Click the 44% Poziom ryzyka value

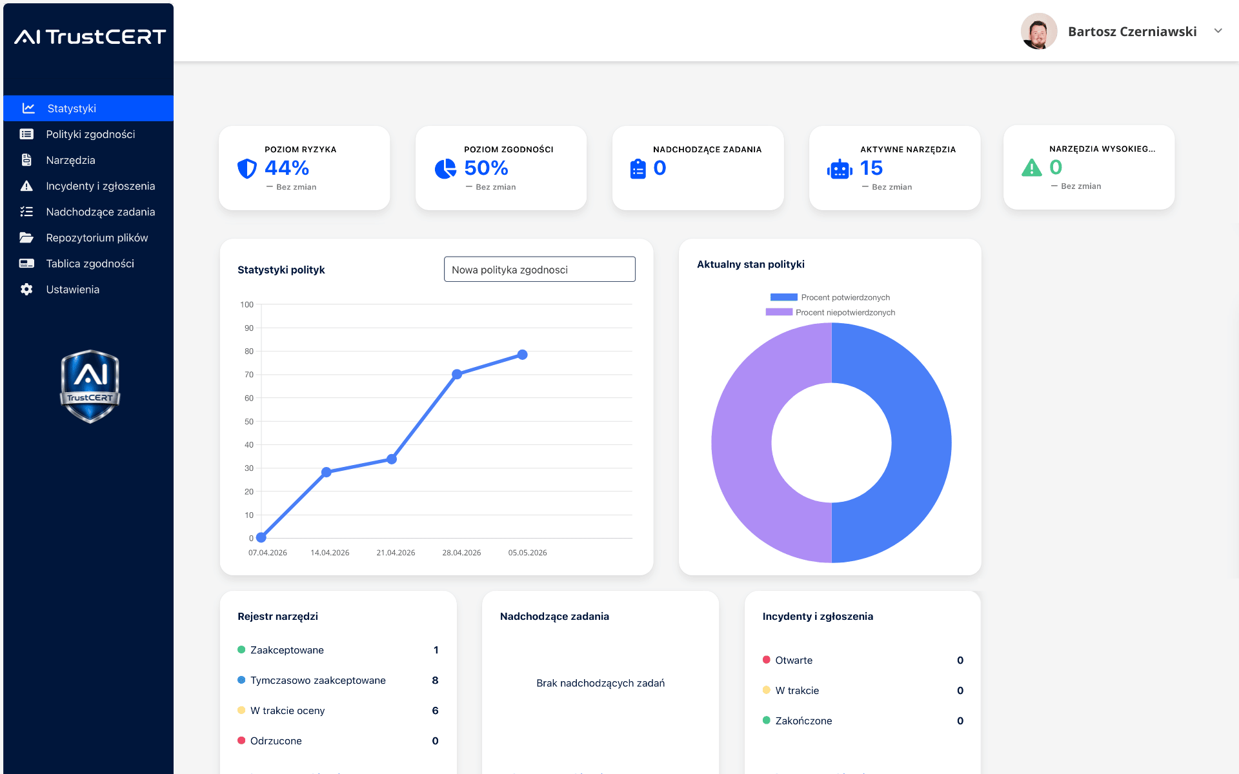(287, 168)
